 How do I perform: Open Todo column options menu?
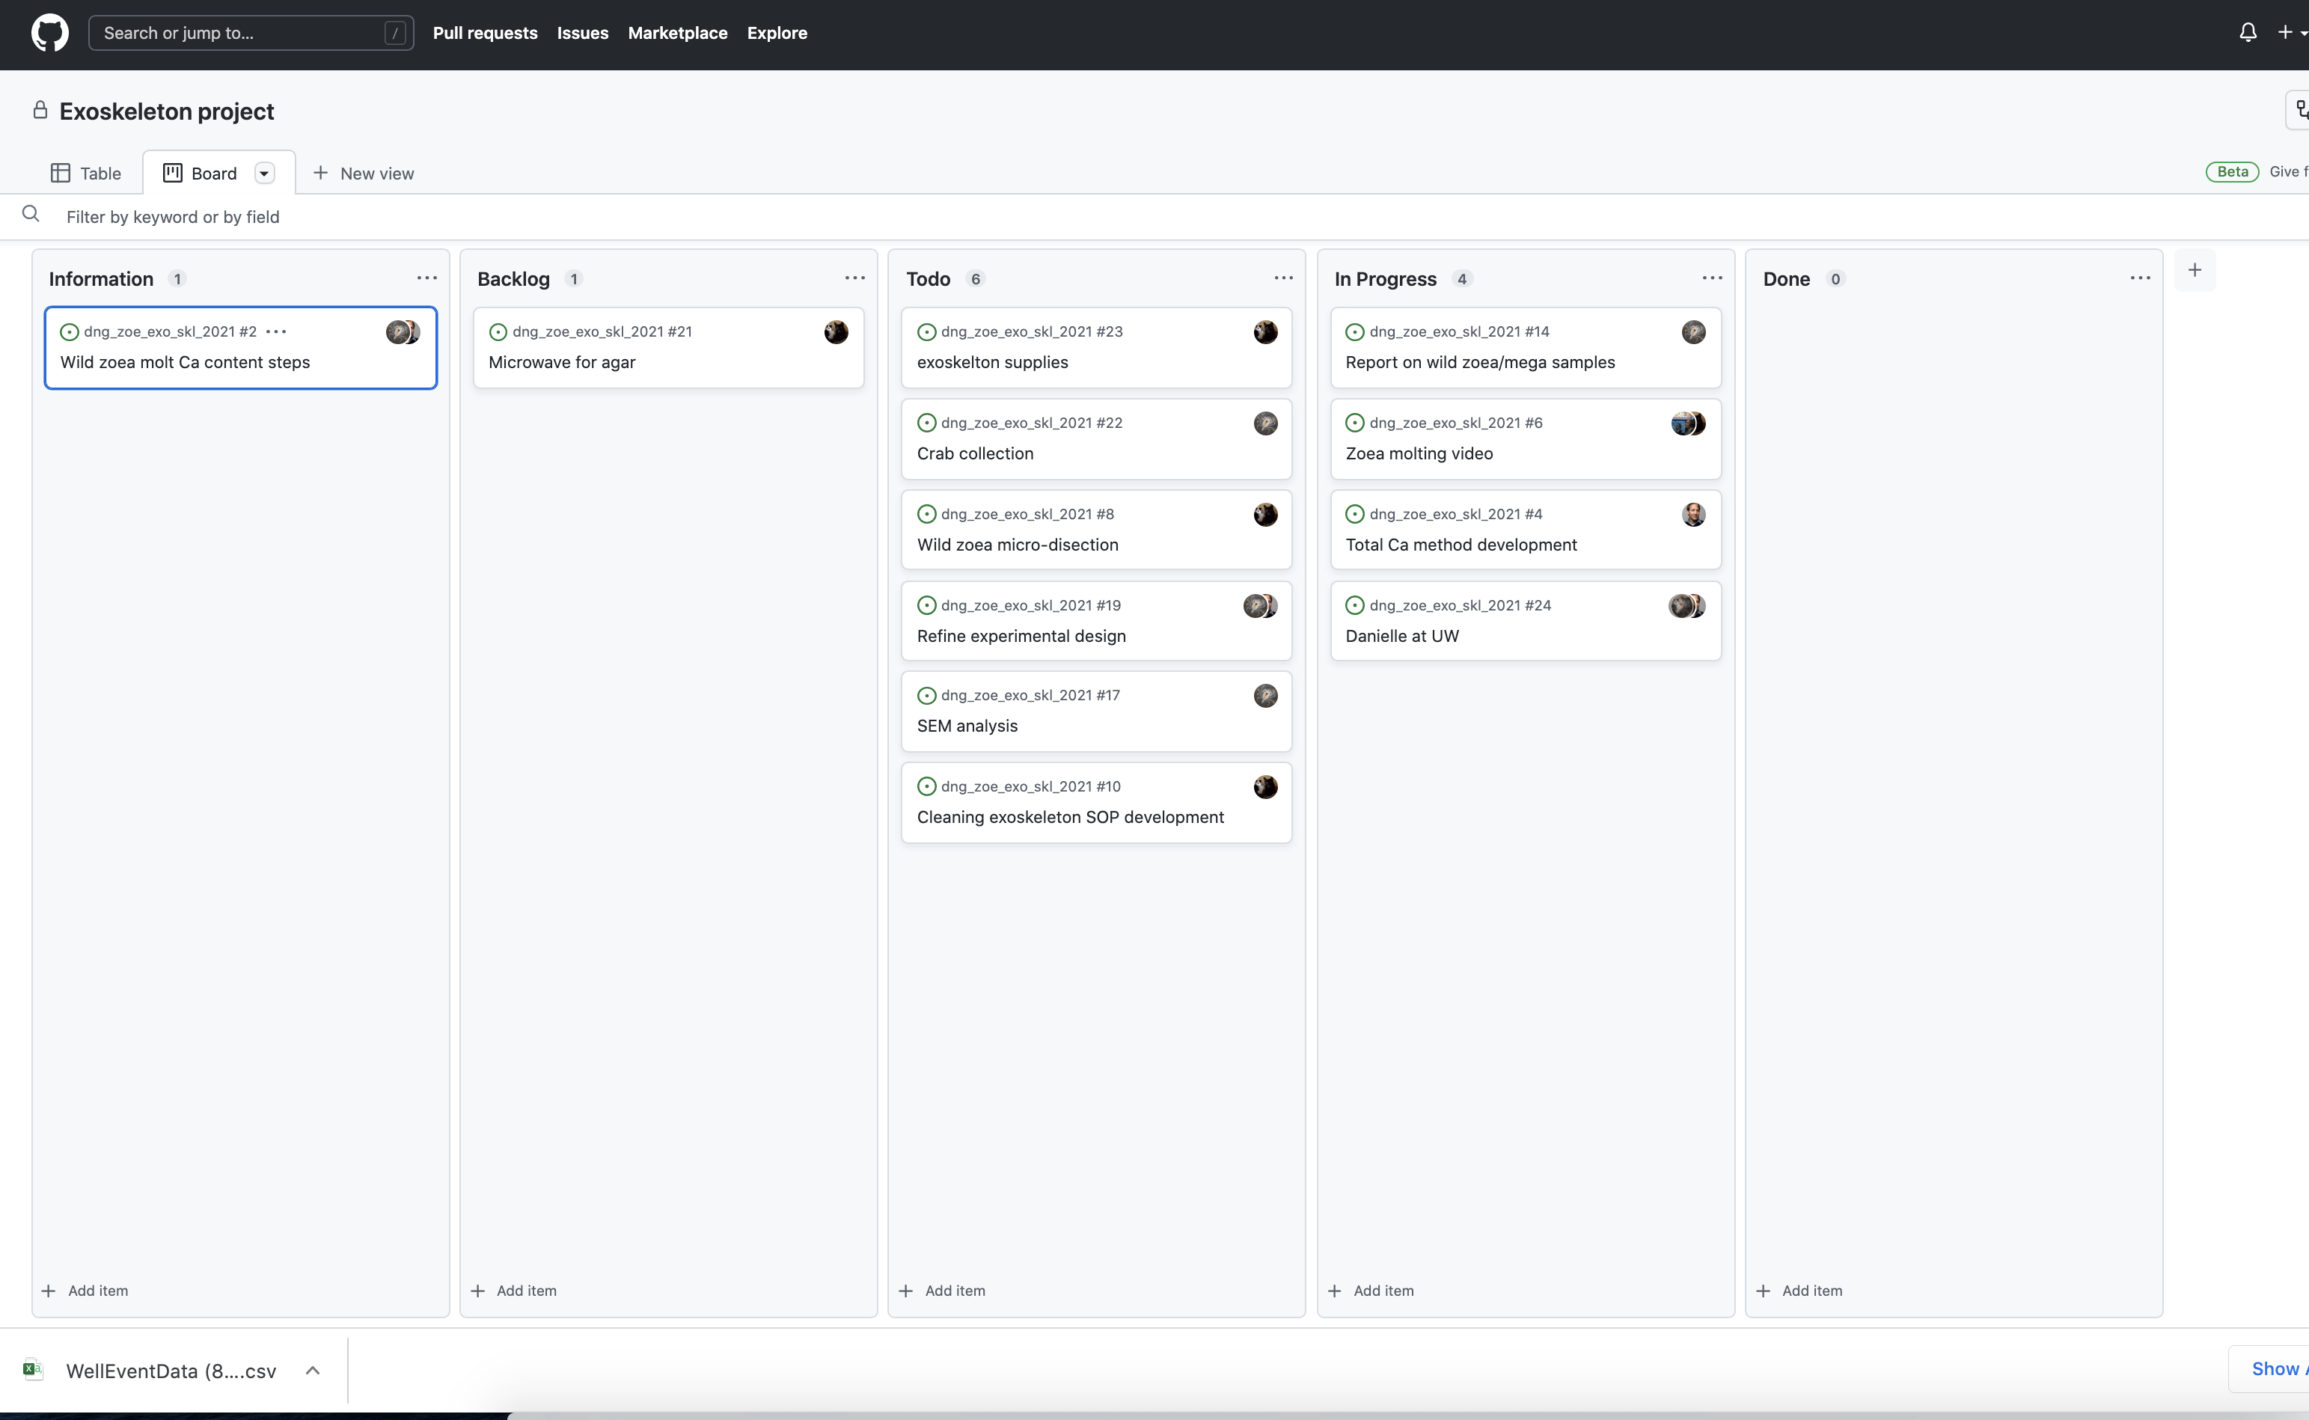tap(1282, 278)
